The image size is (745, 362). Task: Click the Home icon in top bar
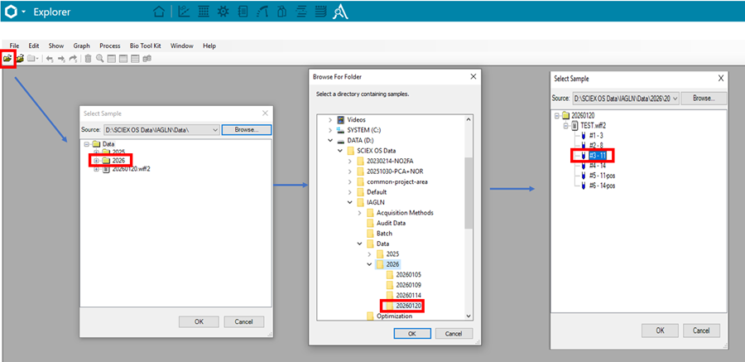(x=159, y=12)
